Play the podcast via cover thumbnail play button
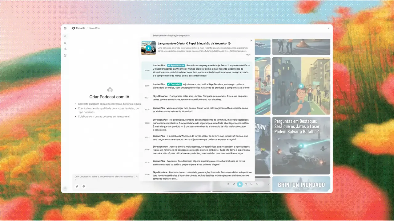The height and width of the screenshot is (221, 394). click(148, 48)
